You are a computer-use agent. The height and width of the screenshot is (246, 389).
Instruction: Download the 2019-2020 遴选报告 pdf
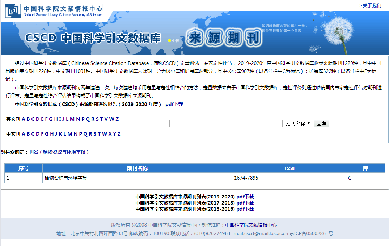174,104
